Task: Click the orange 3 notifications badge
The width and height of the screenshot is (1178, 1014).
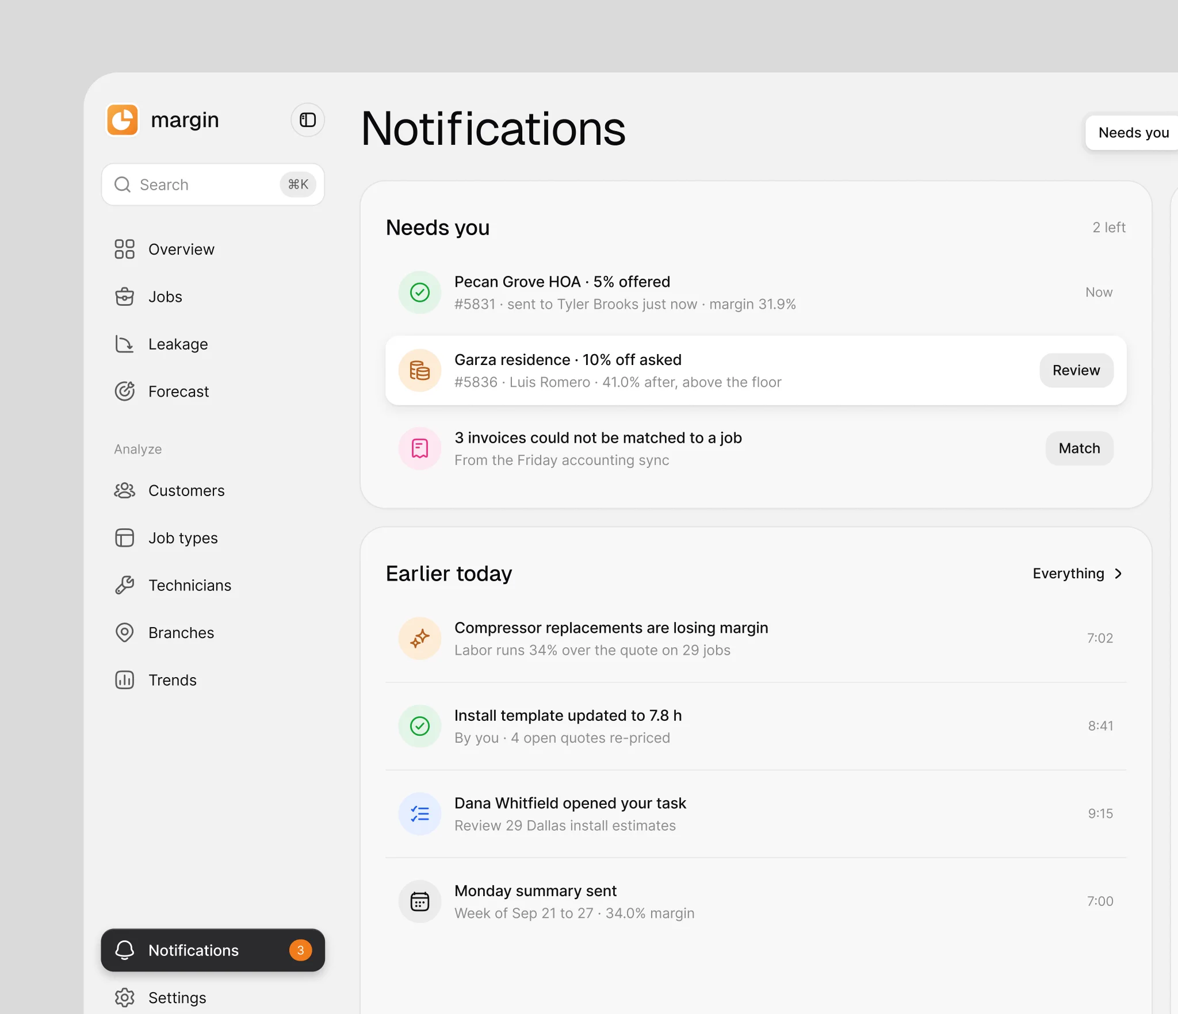Action: (x=300, y=950)
